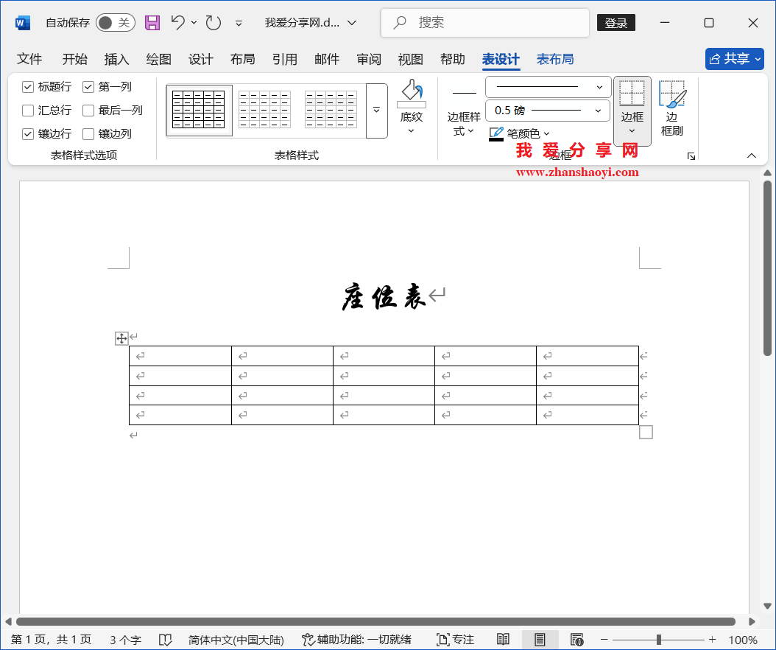Select Print Layout view icon
The height and width of the screenshot is (650, 776).
pyautogui.click(x=540, y=640)
